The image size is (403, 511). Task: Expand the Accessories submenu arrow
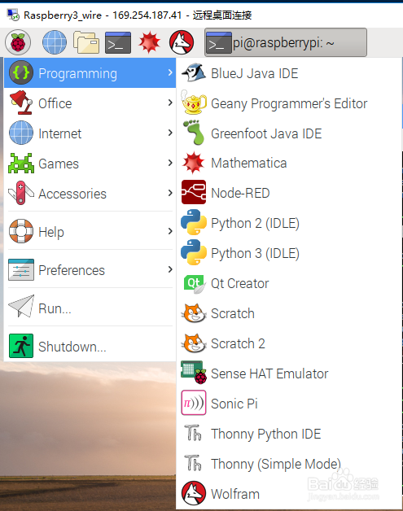coord(170,193)
